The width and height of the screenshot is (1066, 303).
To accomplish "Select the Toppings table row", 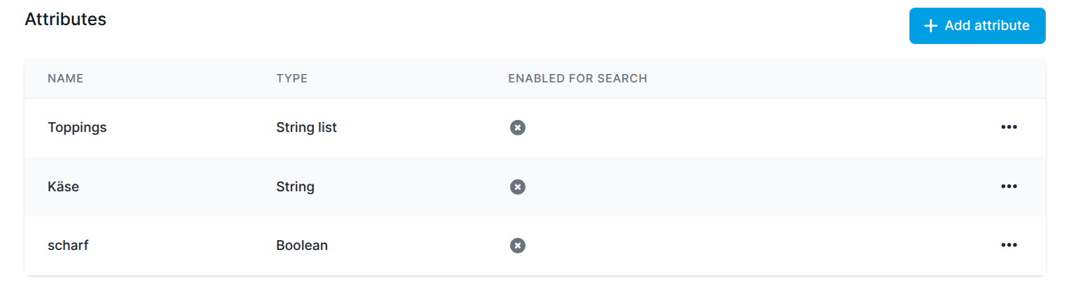I will (535, 128).
